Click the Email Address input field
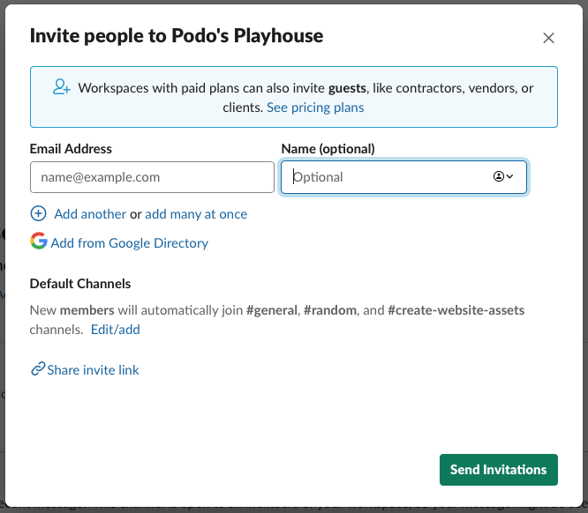 [x=152, y=177]
